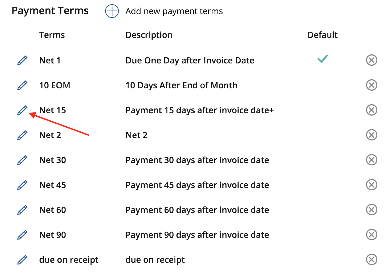Screen dimensions: 387x273
Task: Remove the Net 45 payment term
Action: 371,185
